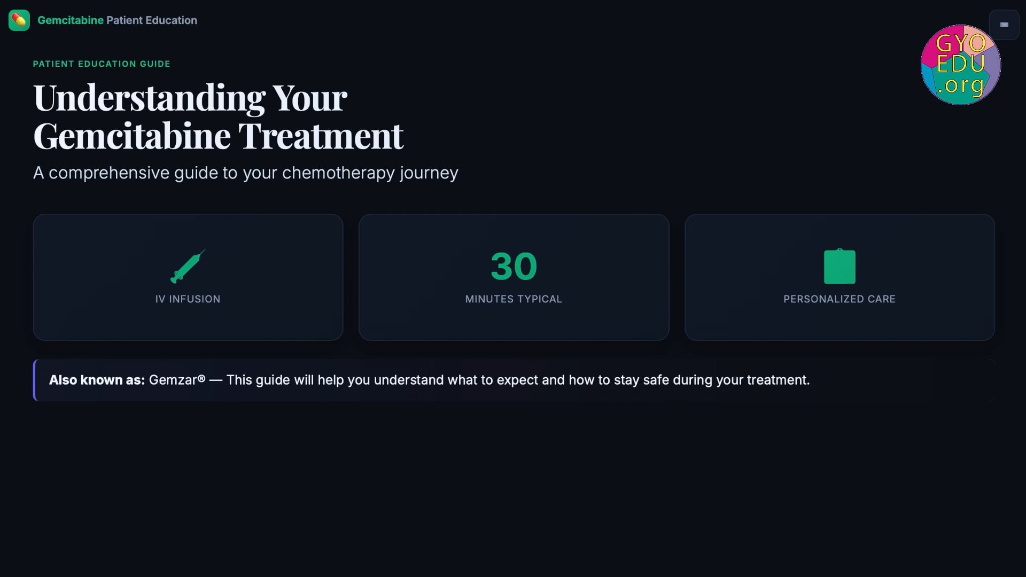The image size is (1026, 577).
Task: Click the green clipboard icon
Action: (x=839, y=267)
